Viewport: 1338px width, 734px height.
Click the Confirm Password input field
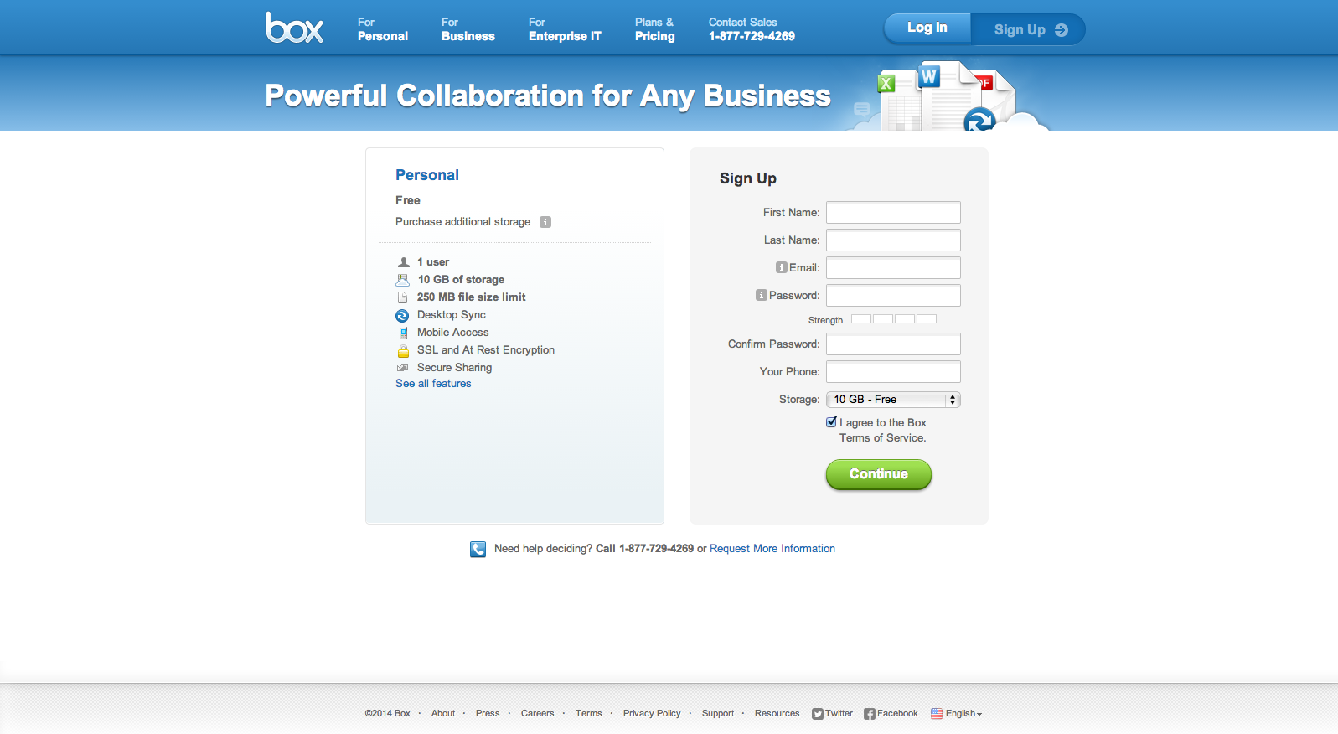point(893,344)
